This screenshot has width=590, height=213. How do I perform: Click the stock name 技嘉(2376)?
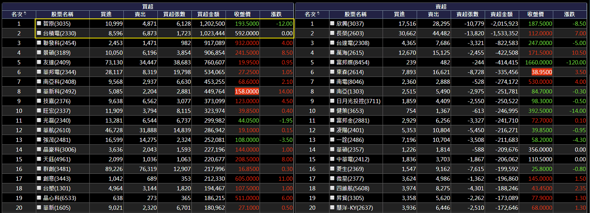(x=57, y=101)
